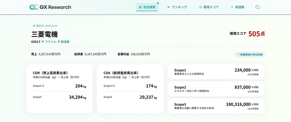Open the 環境スコア menu item
This screenshot has height=122, width=291.
(x=209, y=7)
